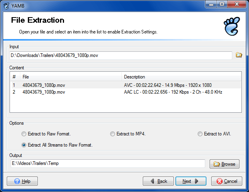Select the AAC LC audio stream row

pos(126,92)
